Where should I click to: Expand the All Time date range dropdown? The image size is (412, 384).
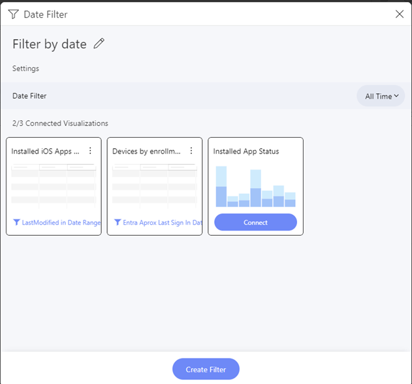(x=381, y=96)
